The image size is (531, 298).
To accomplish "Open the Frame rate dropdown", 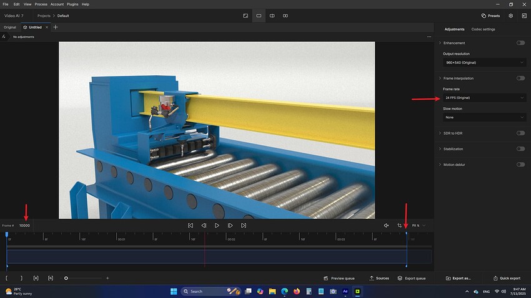I will pyautogui.click(x=484, y=98).
